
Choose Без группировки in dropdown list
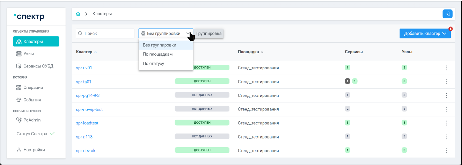[159, 45]
